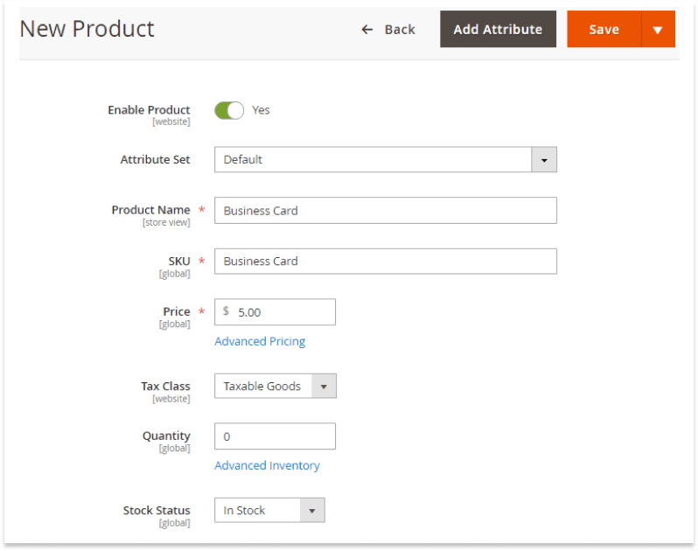Image resolution: width=698 pixels, height=551 pixels.
Task: Open the Advanced Pricing link
Action: pyautogui.click(x=260, y=341)
